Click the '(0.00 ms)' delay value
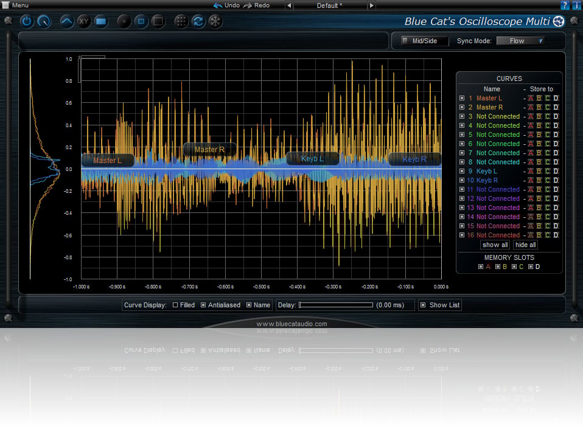583x426 pixels. tap(390, 305)
